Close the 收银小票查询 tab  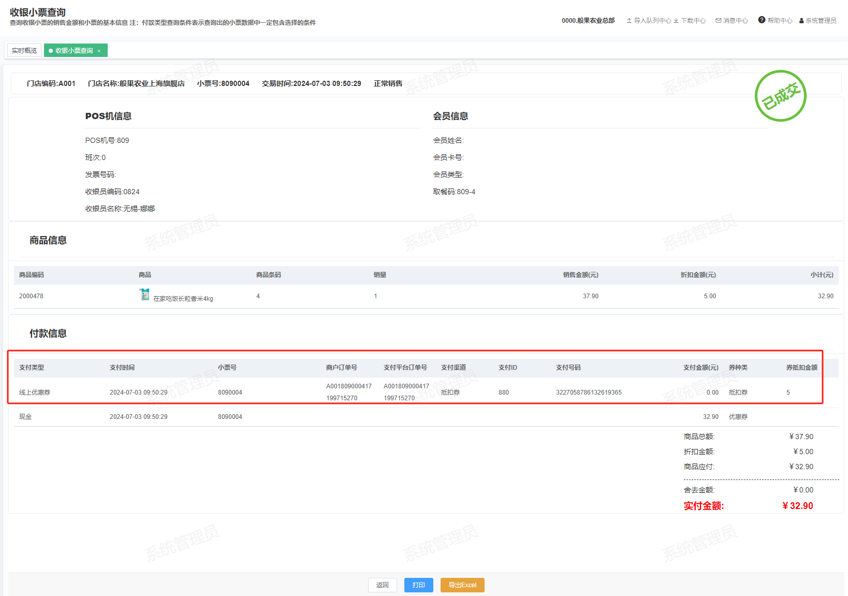(99, 51)
